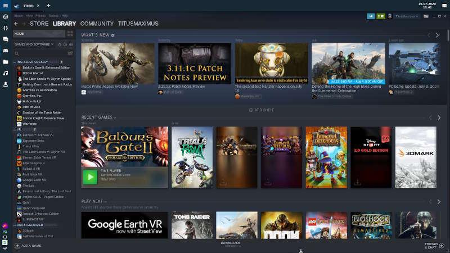Advance the Recent Games shelf to the right
Image resolution: width=450 pixels, height=253 pixels.
439,118
